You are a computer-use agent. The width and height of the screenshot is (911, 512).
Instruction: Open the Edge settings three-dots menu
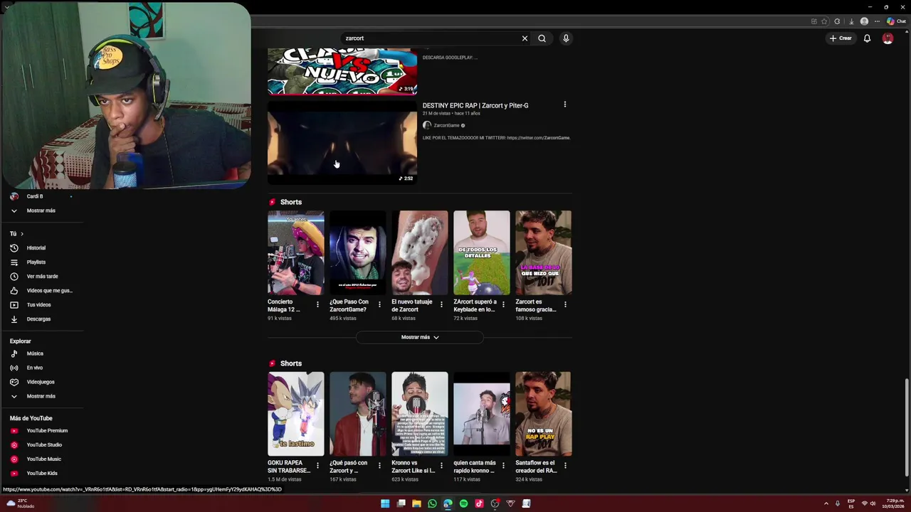(x=877, y=21)
